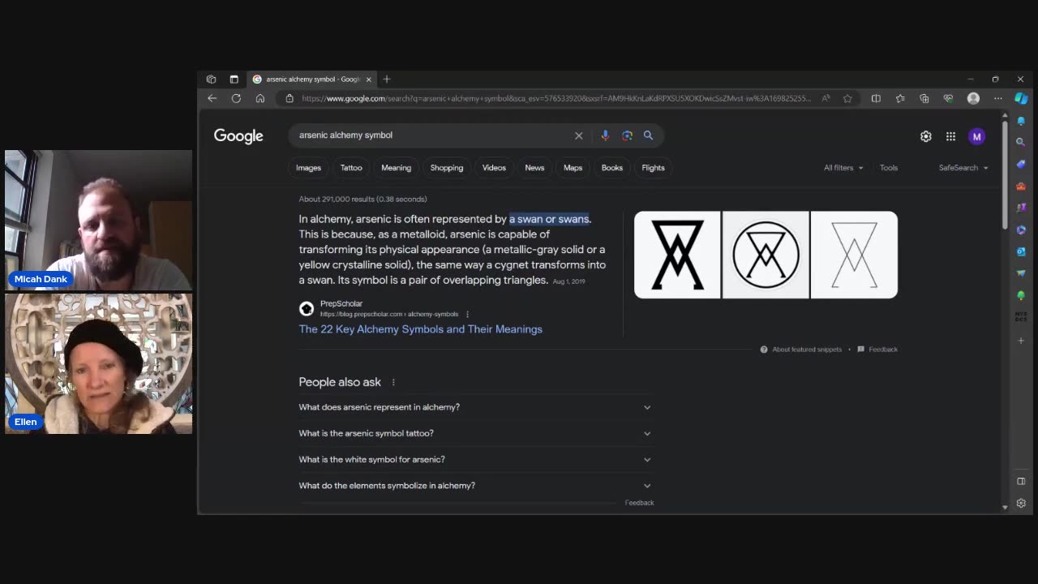Screen dimensions: 1038x584
Task: Select the Images filter chip
Action: tap(308, 168)
